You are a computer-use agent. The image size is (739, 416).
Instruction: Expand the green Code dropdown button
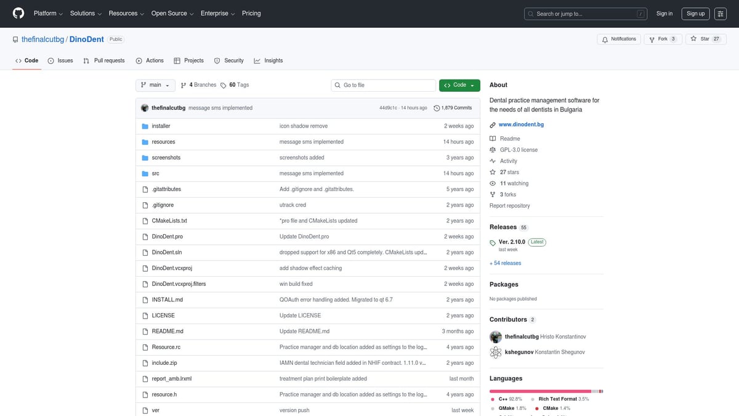pos(459,85)
